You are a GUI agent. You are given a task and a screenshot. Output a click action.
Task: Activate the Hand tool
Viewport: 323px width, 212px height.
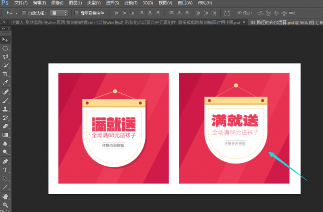[6, 196]
